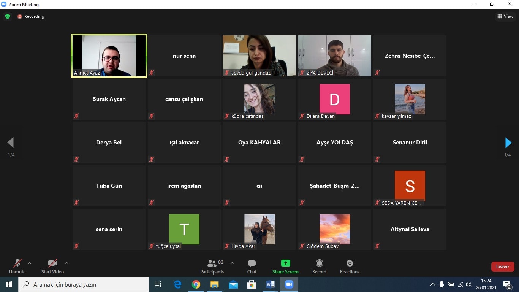519x292 pixels.
Task: Start Video with the camera toggle
Action: [x=52, y=267]
